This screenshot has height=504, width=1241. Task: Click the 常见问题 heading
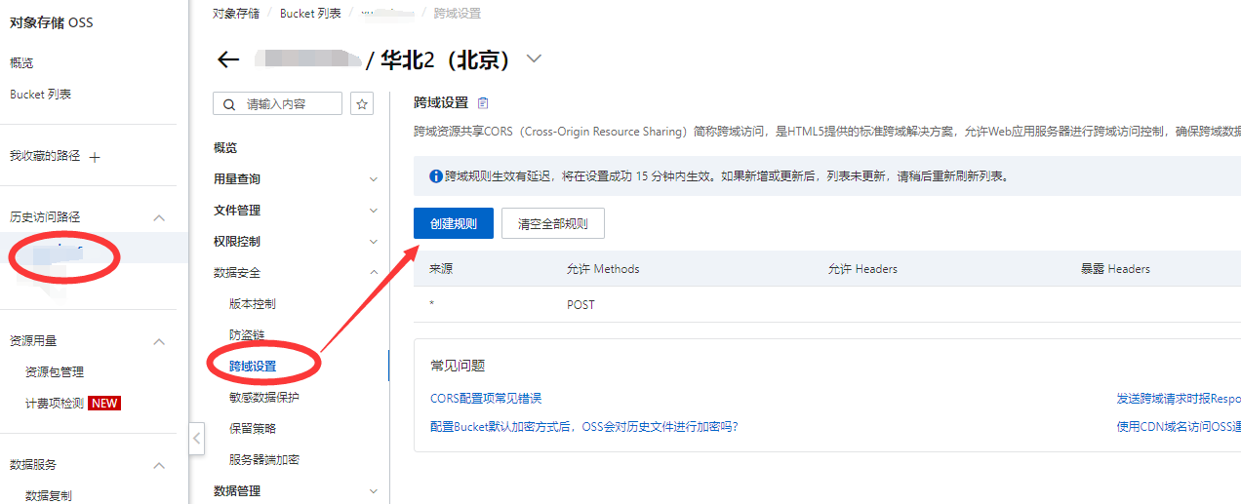[x=458, y=366]
